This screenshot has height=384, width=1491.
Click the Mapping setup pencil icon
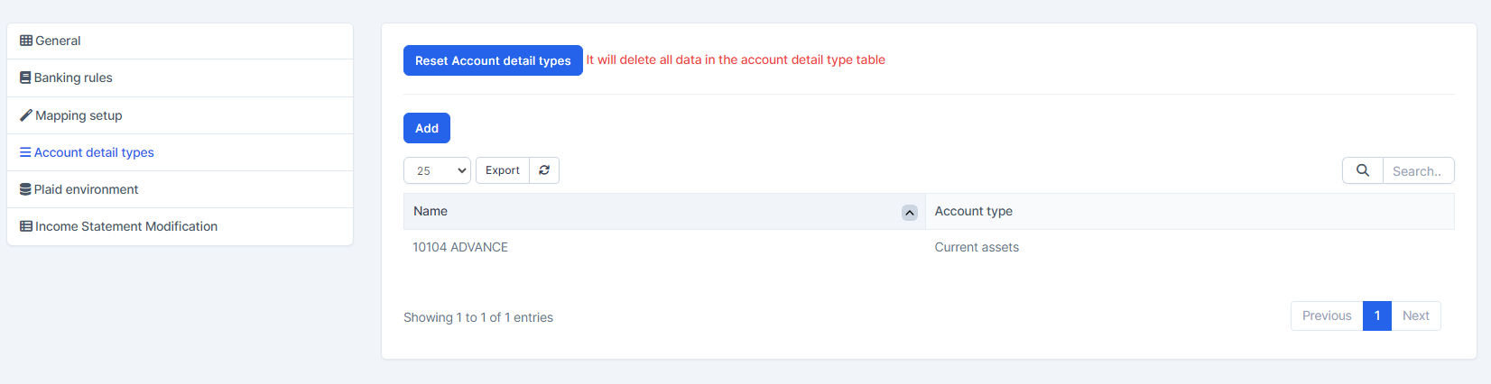(26, 115)
